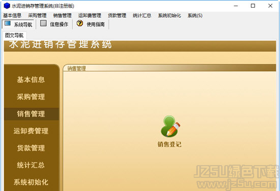Click the 销售登记 label text

click(x=169, y=144)
